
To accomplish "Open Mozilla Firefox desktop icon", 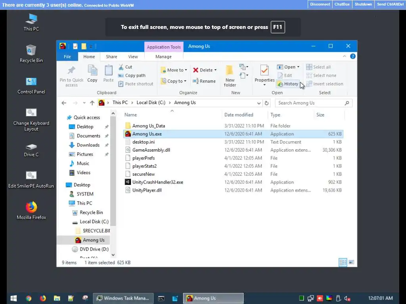I will click(31, 211).
